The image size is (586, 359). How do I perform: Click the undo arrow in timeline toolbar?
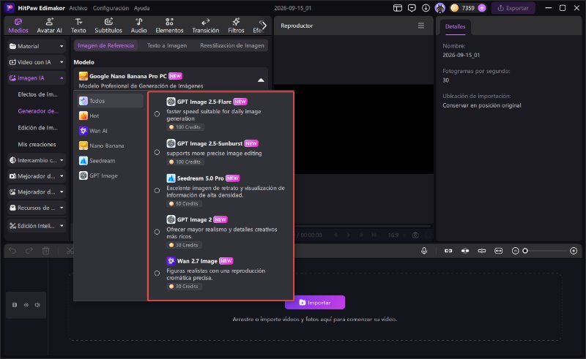pyautogui.click(x=12, y=251)
